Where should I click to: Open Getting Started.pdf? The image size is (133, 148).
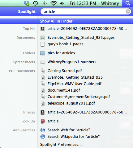65,71
